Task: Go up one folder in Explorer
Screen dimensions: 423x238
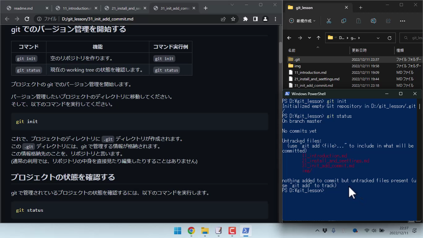Action: (x=318, y=38)
